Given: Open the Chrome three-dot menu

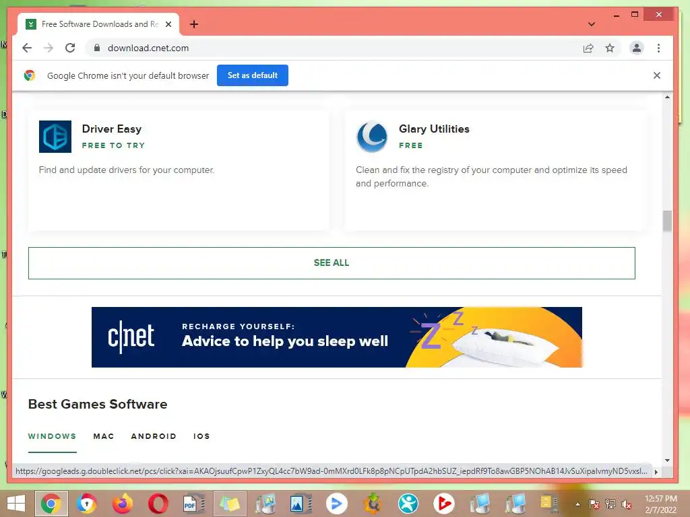Looking at the screenshot, I should pos(658,48).
